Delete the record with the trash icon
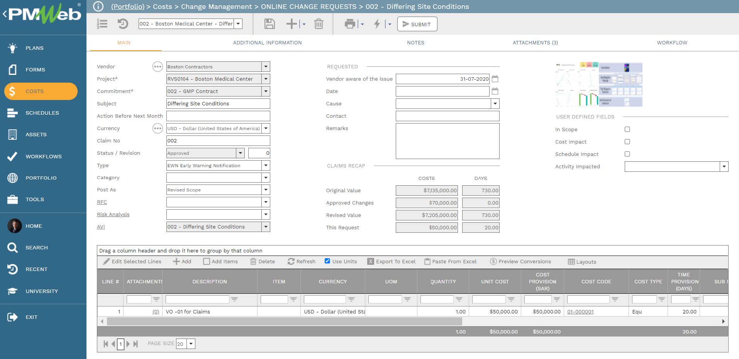 pos(319,24)
